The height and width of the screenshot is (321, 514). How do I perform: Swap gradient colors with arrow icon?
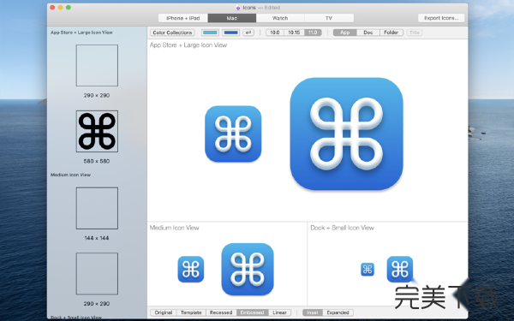click(x=248, y=33)
